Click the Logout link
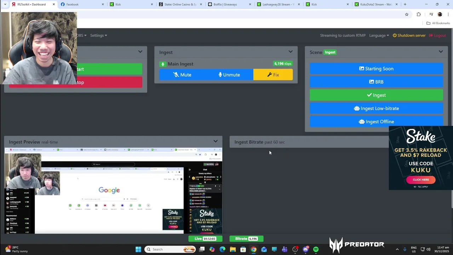Image resolution: width=453 pixels, height=255 pixels. (x=437, y=35)
